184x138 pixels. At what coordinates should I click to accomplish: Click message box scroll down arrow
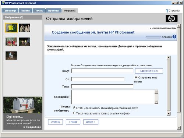(156, 102)
